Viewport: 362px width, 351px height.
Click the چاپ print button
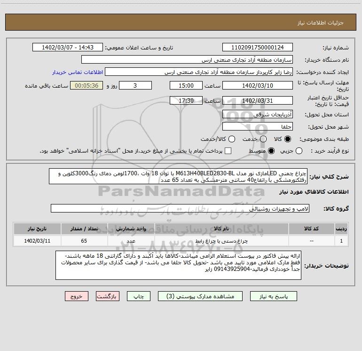coord(139,296)
